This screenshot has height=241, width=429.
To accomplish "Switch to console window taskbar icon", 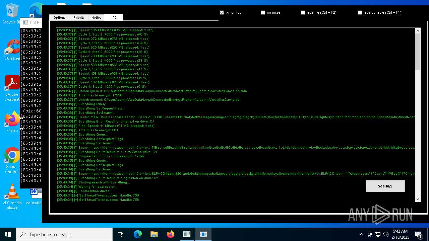I will (x=187, y=234).
